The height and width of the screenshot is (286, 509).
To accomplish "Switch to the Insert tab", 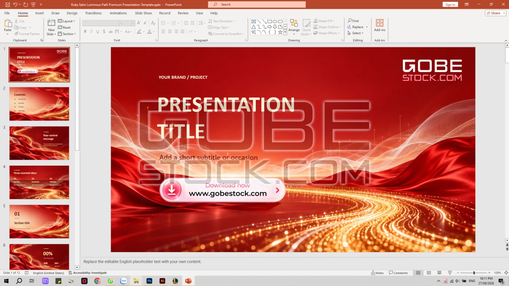I will click(39, 13).
